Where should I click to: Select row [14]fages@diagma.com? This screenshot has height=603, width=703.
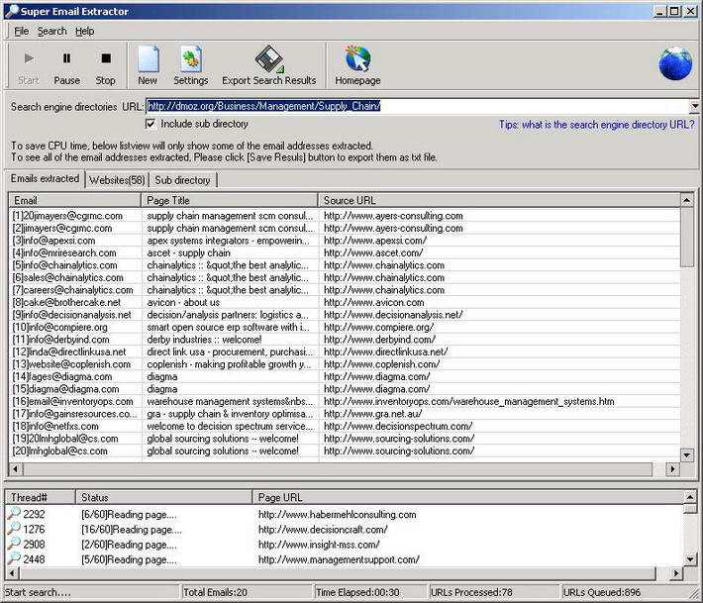pos(345,376)
